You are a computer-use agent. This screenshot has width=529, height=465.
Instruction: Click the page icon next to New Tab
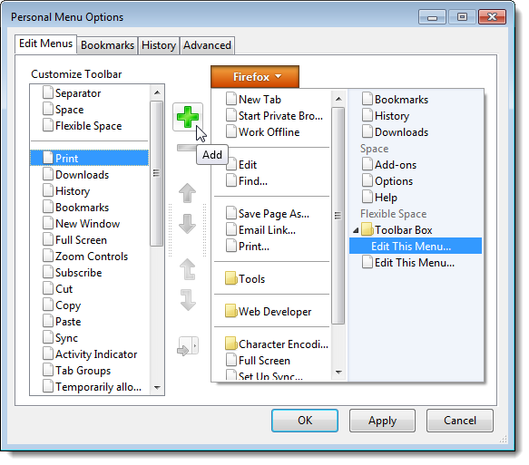[231, 99]
